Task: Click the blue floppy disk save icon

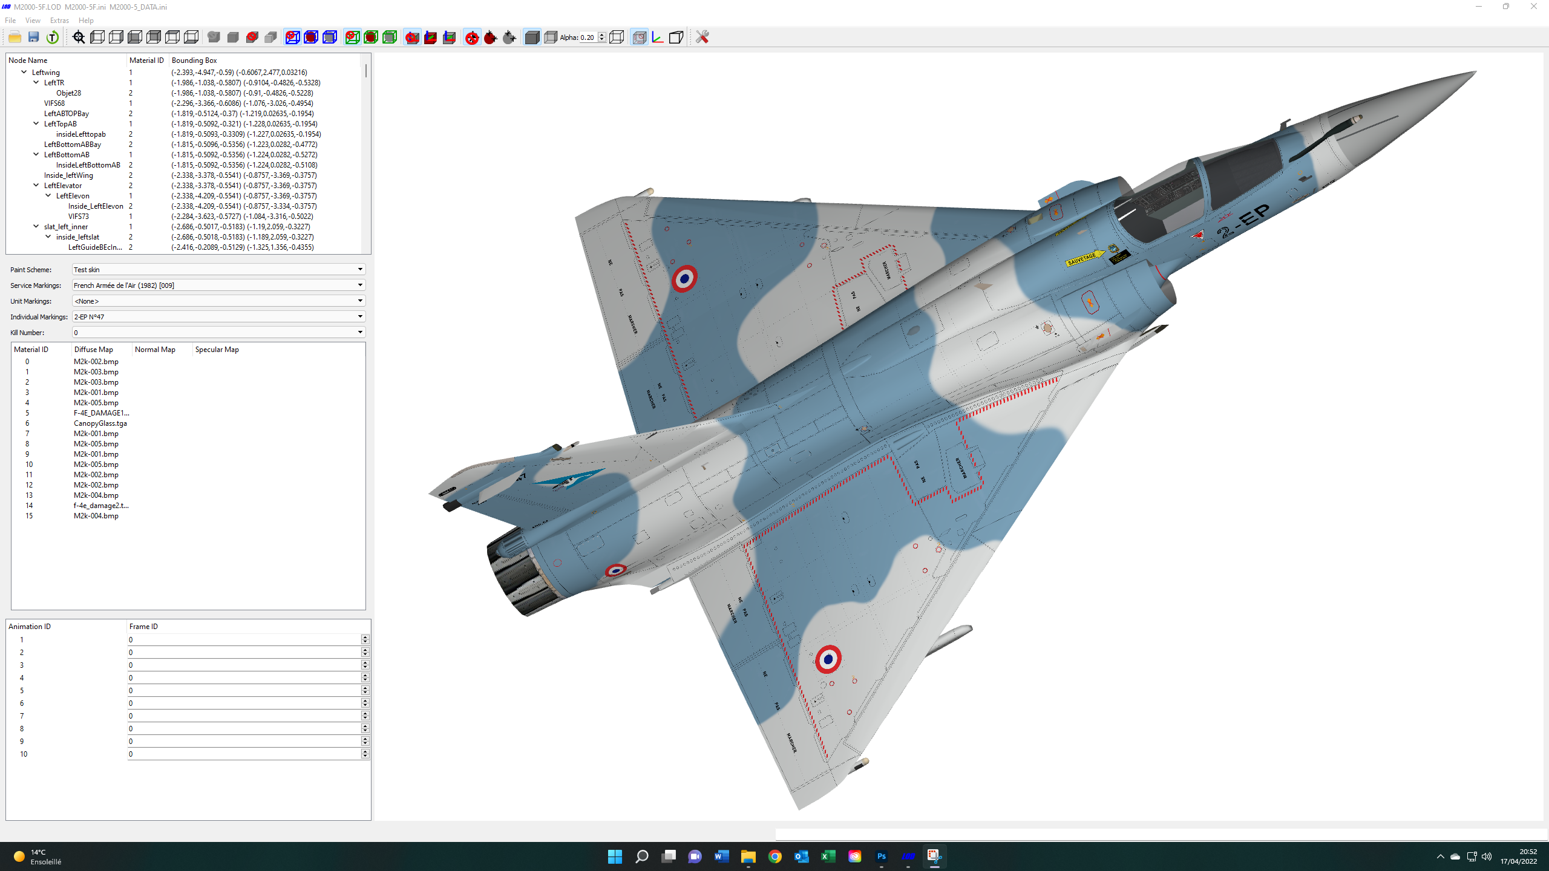Action: tap(34, 38)
